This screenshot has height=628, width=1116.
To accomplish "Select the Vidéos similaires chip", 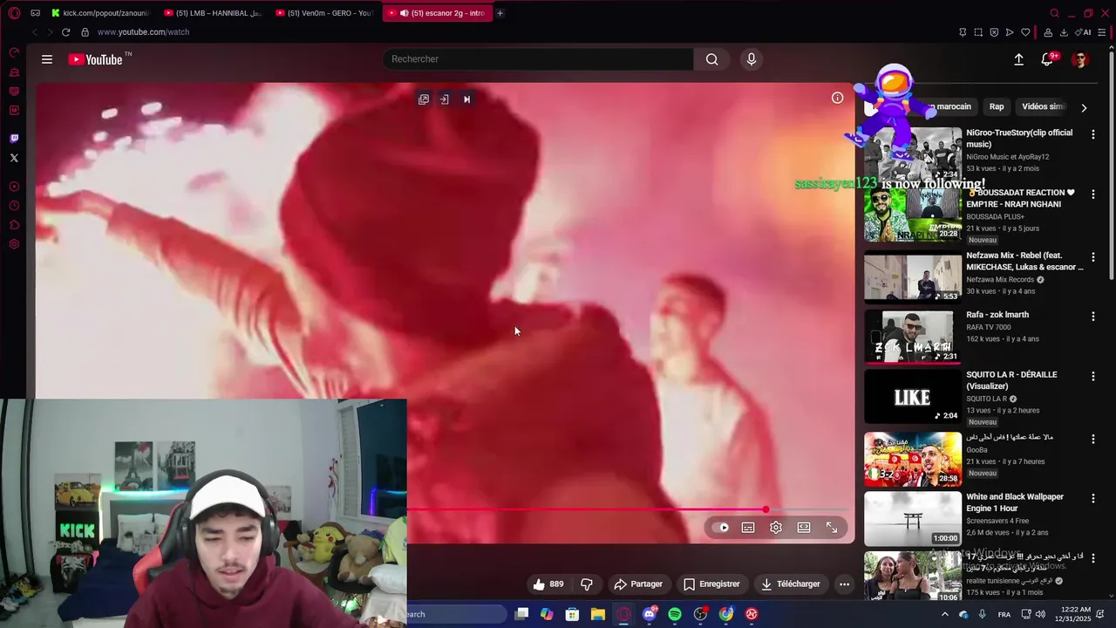I will pyautogui.click(x=1043, y=106).
